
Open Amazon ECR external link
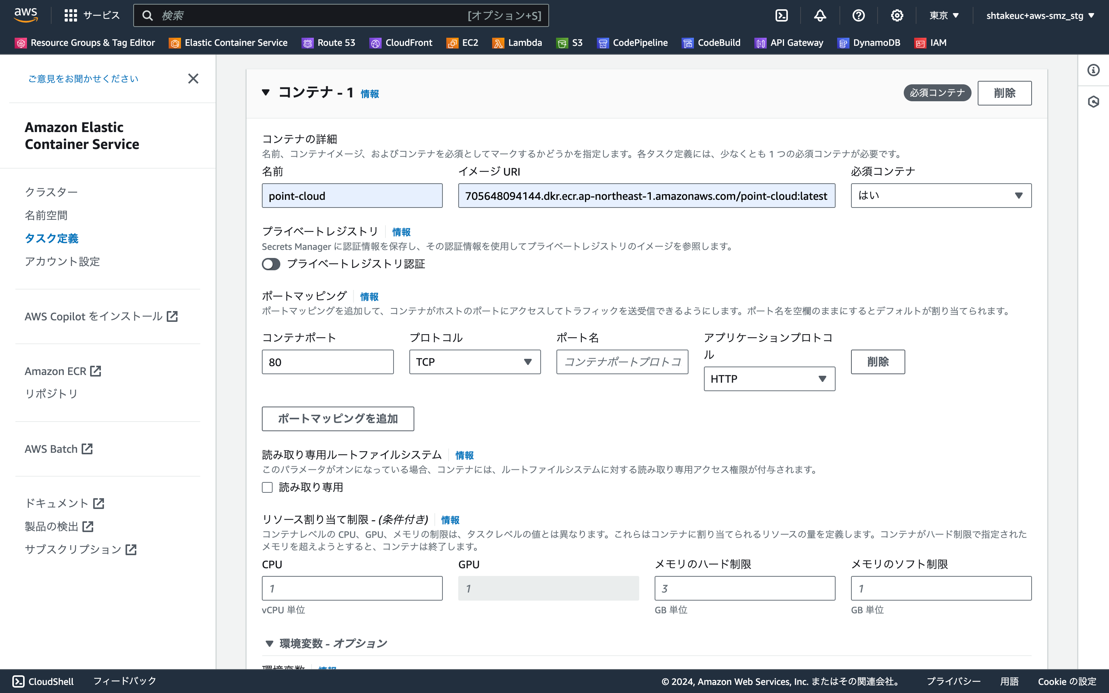pos(63,371)
